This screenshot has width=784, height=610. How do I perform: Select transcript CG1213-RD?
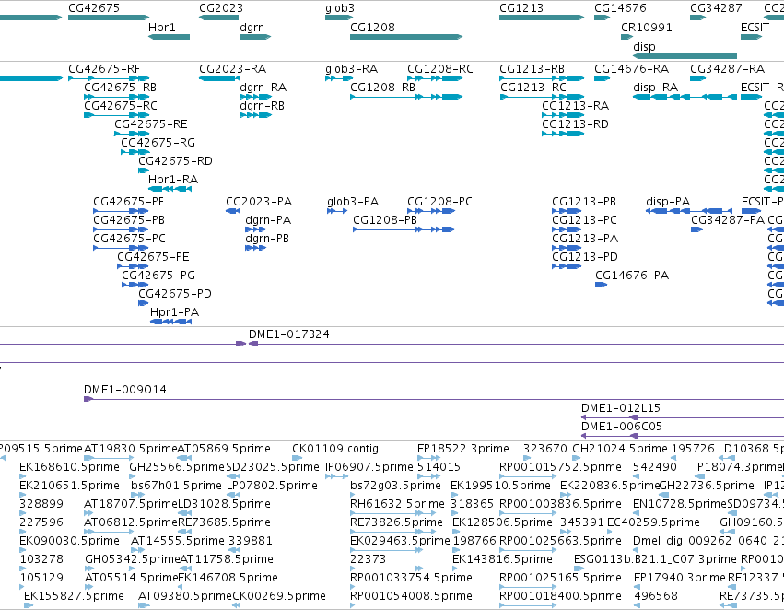(576, 124)
